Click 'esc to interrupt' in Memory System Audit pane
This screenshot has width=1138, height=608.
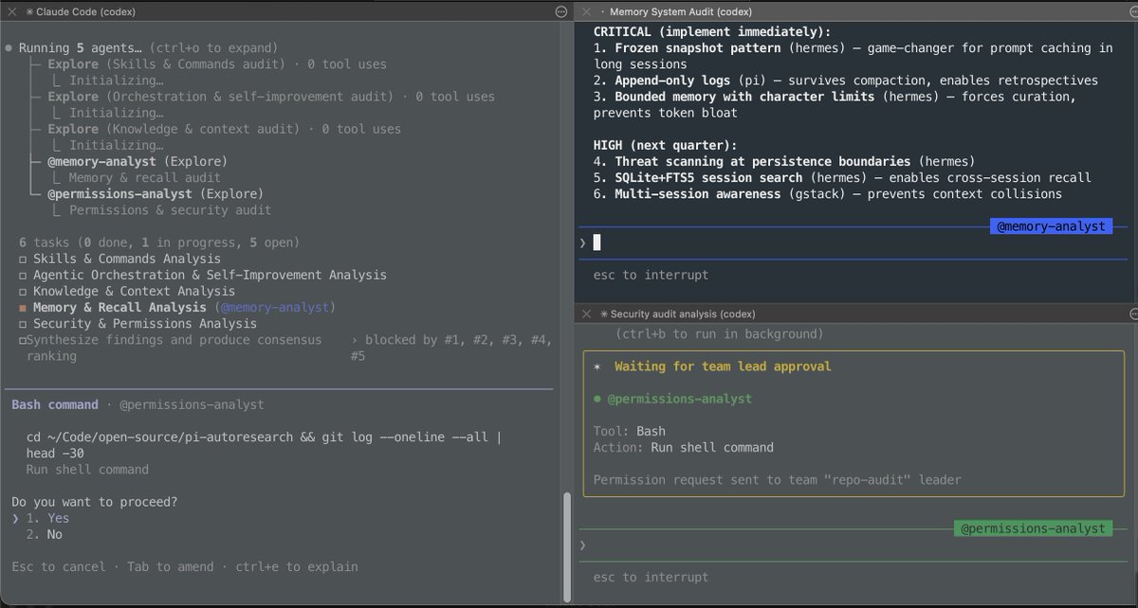651,275
